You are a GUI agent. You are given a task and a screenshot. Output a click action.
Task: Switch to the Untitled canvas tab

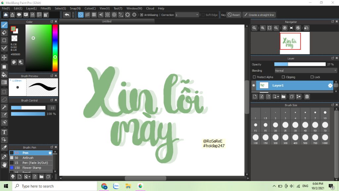pyautogui.click(x=107, y=22)
